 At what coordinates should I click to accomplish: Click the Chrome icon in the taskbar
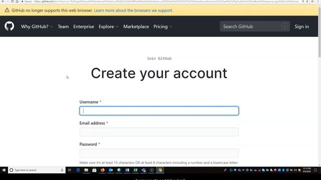pyautogui.click(x=160, y=170)
